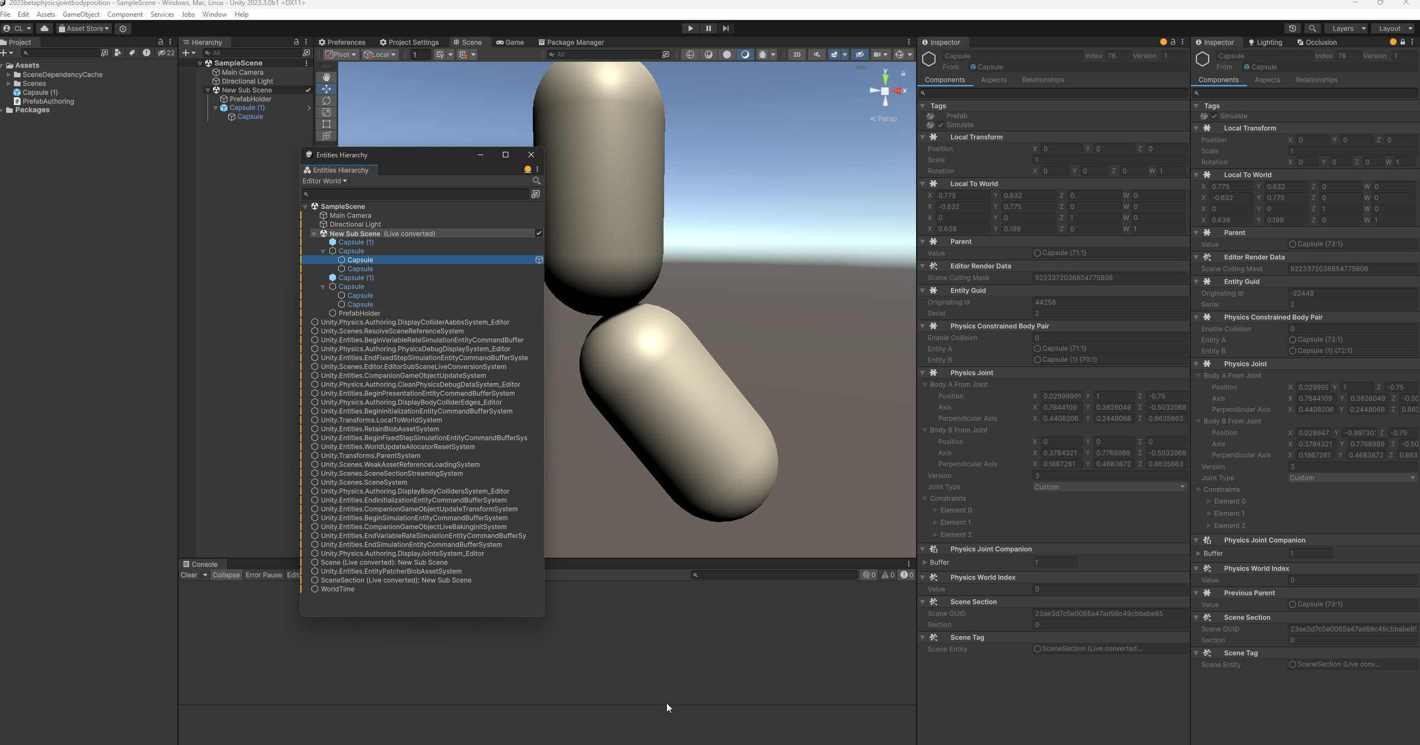Screen dimensions: 1420x745
Task: Toggle audio mute in the Scene view
Action: [816, 54]
